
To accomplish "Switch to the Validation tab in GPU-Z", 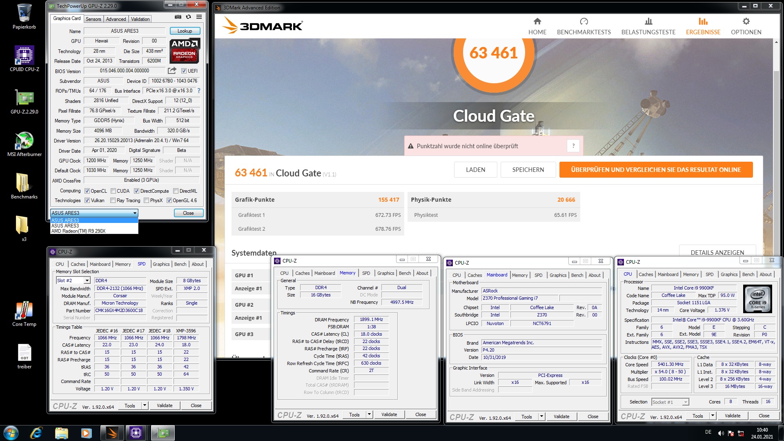I will [x=140, y=19].
